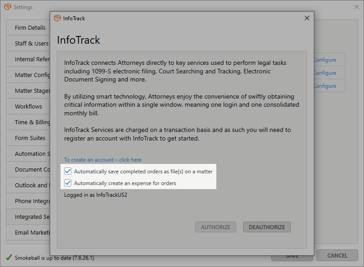The width and height of the screenshot is (364, 267).
Task: Click the Smokeball logo in Settings title bar
Action: tap(8, 7)
